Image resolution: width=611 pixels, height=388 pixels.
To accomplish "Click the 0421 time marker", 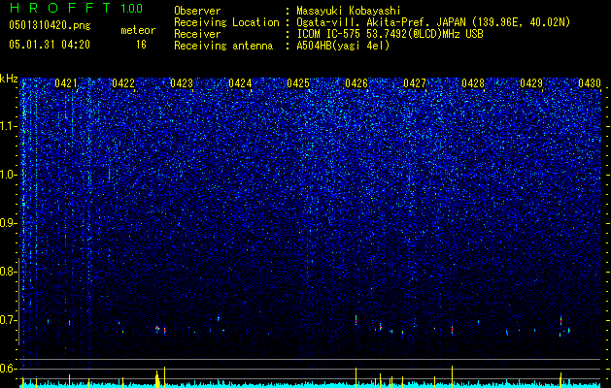I will [x=65, y=83].
